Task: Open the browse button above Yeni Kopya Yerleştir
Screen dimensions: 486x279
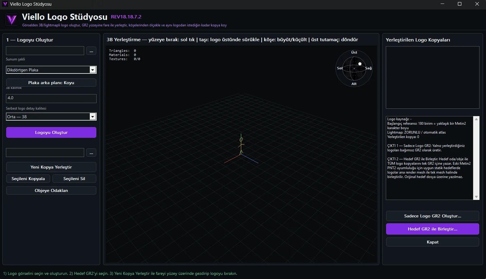Action: point(91,153)
